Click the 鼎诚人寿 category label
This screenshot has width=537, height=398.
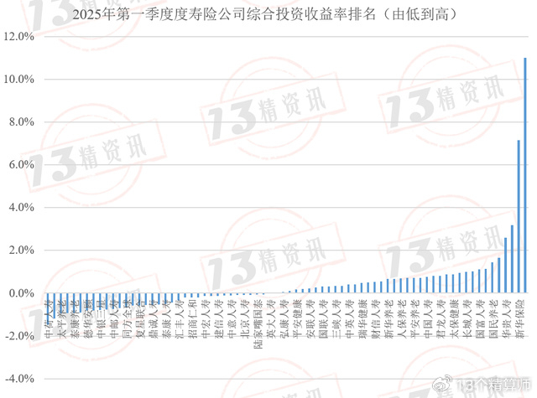(x=154, y=319)
